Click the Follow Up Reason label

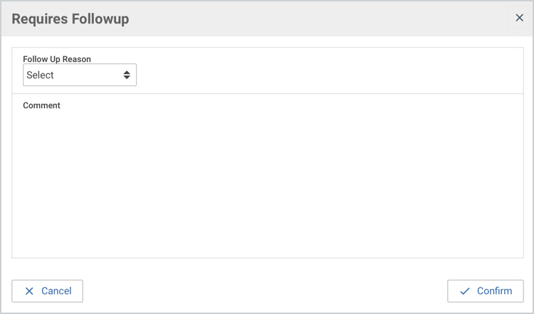[x=57, y=58]
